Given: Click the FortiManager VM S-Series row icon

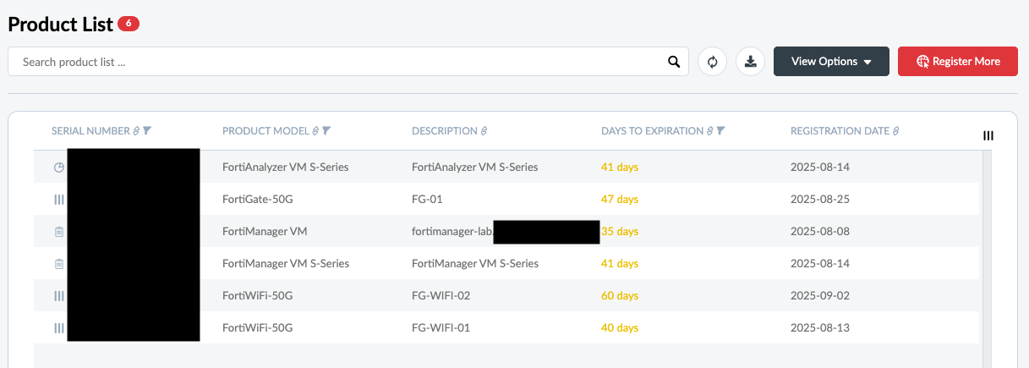Looking at the screenshot, I should 58,264.
